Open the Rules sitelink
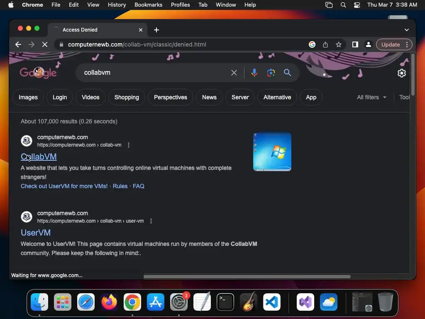 (x=120, y=186)
